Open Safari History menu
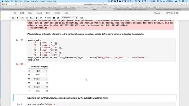The width and height of the screenshot is (189, 106). coord(27,1)
